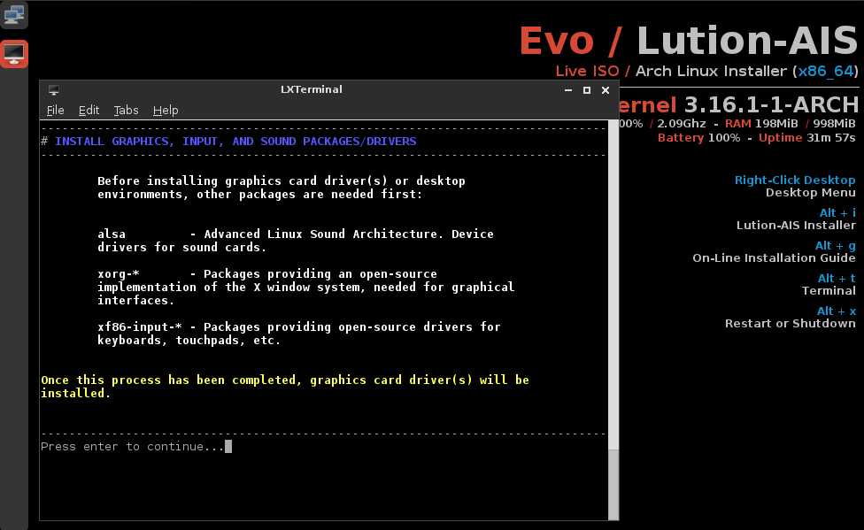864x530 pixels.
Task: Open the Help menu in LXTerminal
Action: (x=166, y=111)
